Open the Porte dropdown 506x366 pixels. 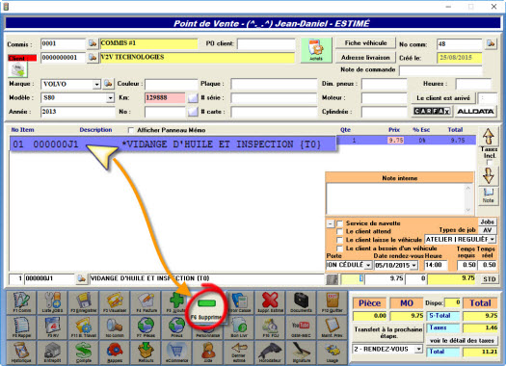pyautogui.click(x=368, y=266)
